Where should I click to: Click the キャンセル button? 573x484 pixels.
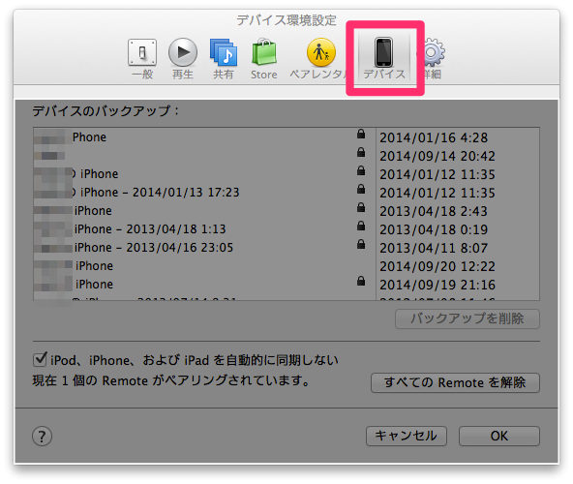click(406, 436)
